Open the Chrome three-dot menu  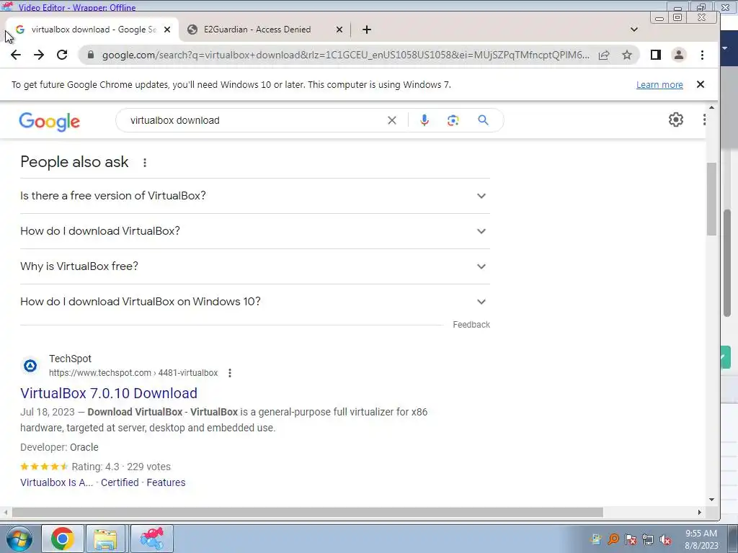(702, 55)
